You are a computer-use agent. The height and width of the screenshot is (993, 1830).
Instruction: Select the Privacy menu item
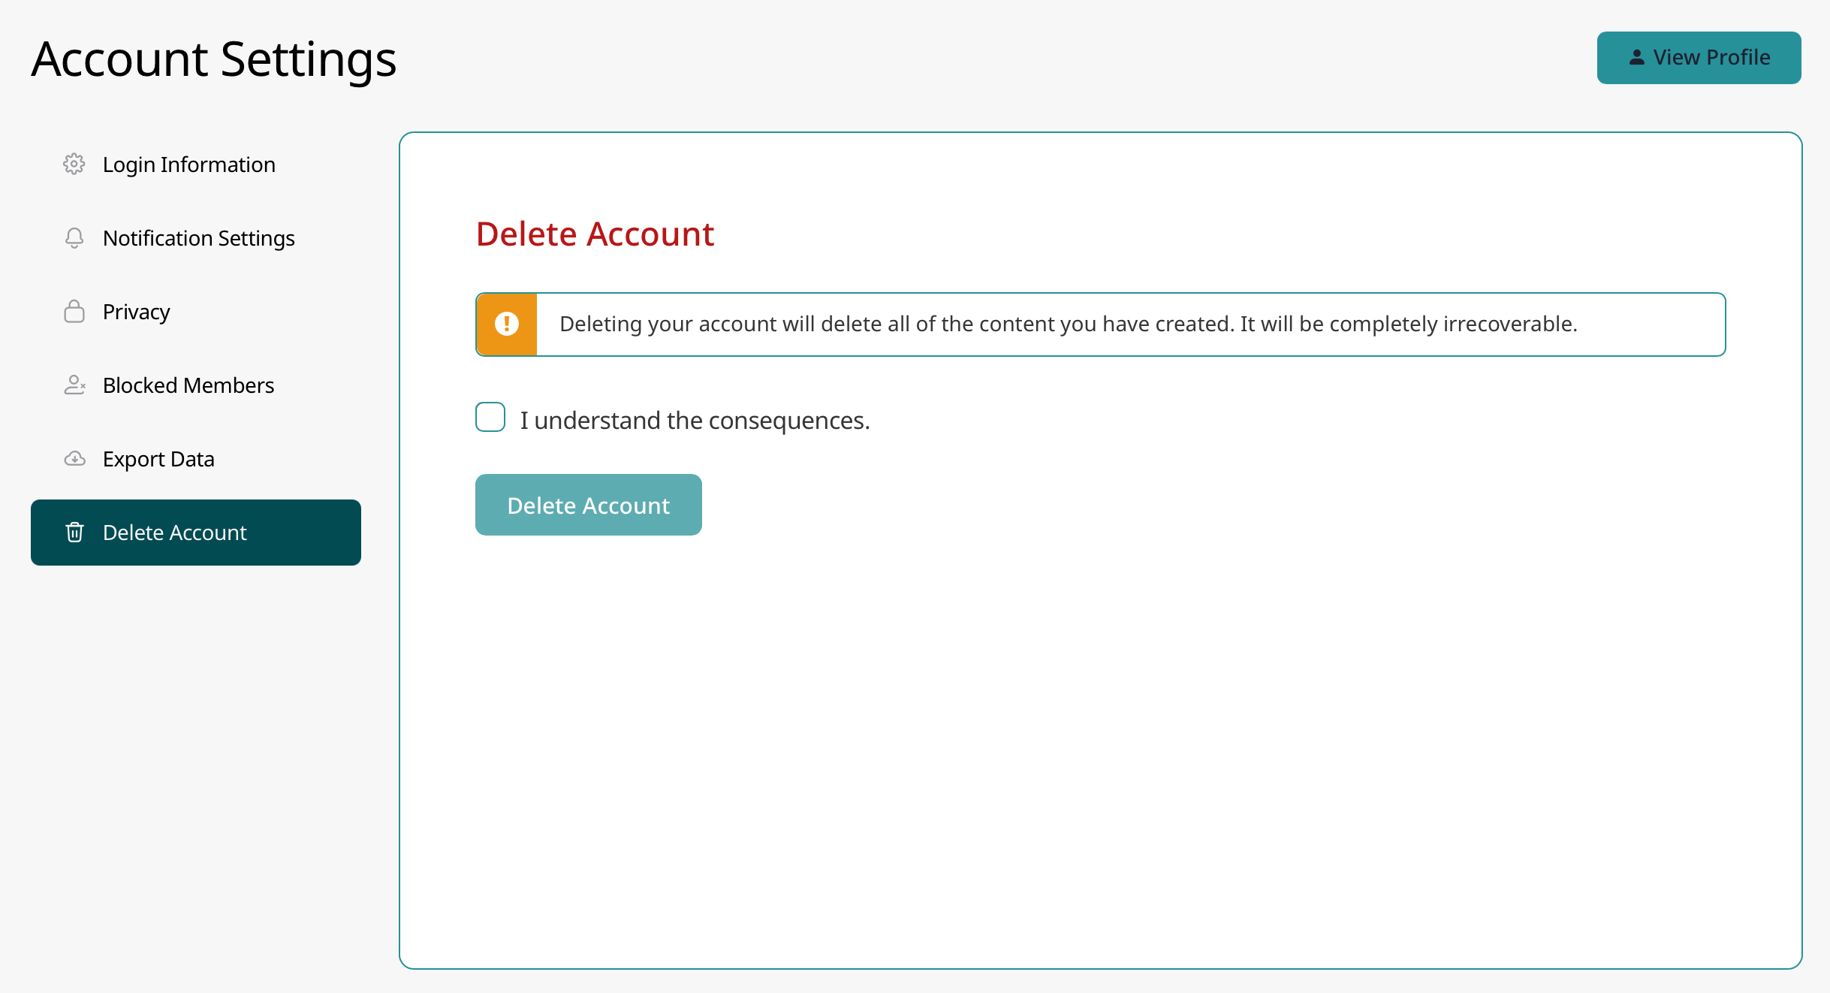[x=137, y=312]
